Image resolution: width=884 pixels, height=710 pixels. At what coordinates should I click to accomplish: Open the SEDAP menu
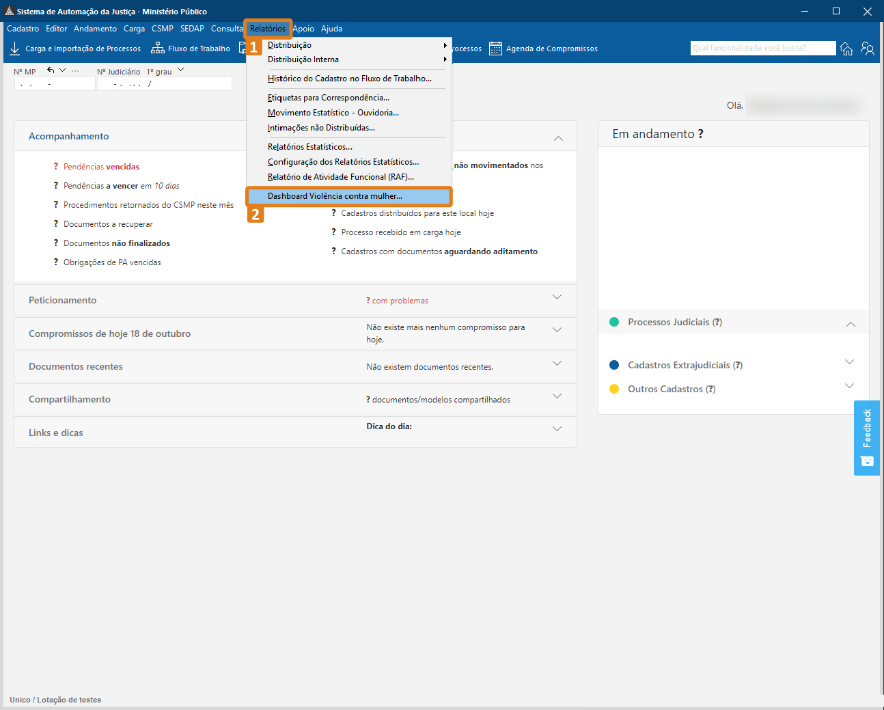pyautogui.click(x=192, y=29)
